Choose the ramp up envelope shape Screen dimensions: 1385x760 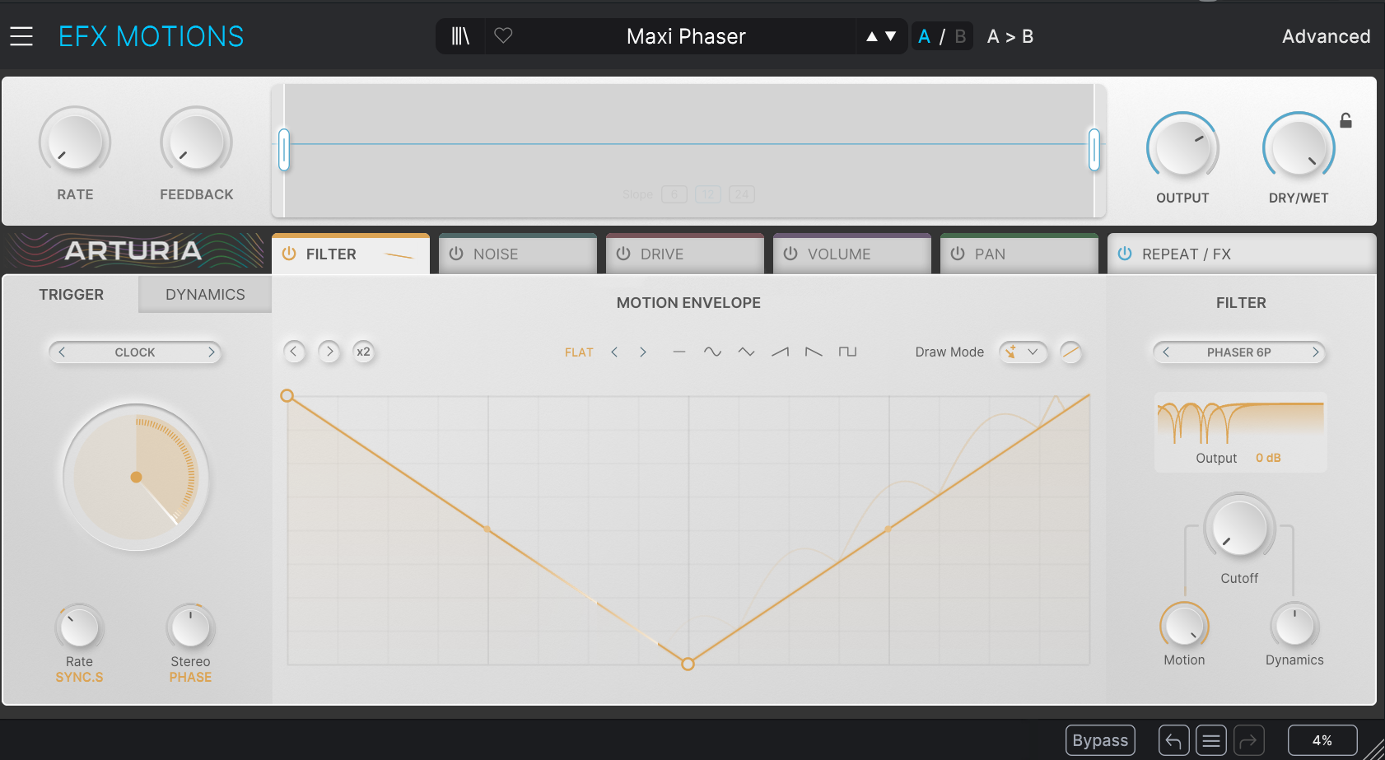coord(780,352)
